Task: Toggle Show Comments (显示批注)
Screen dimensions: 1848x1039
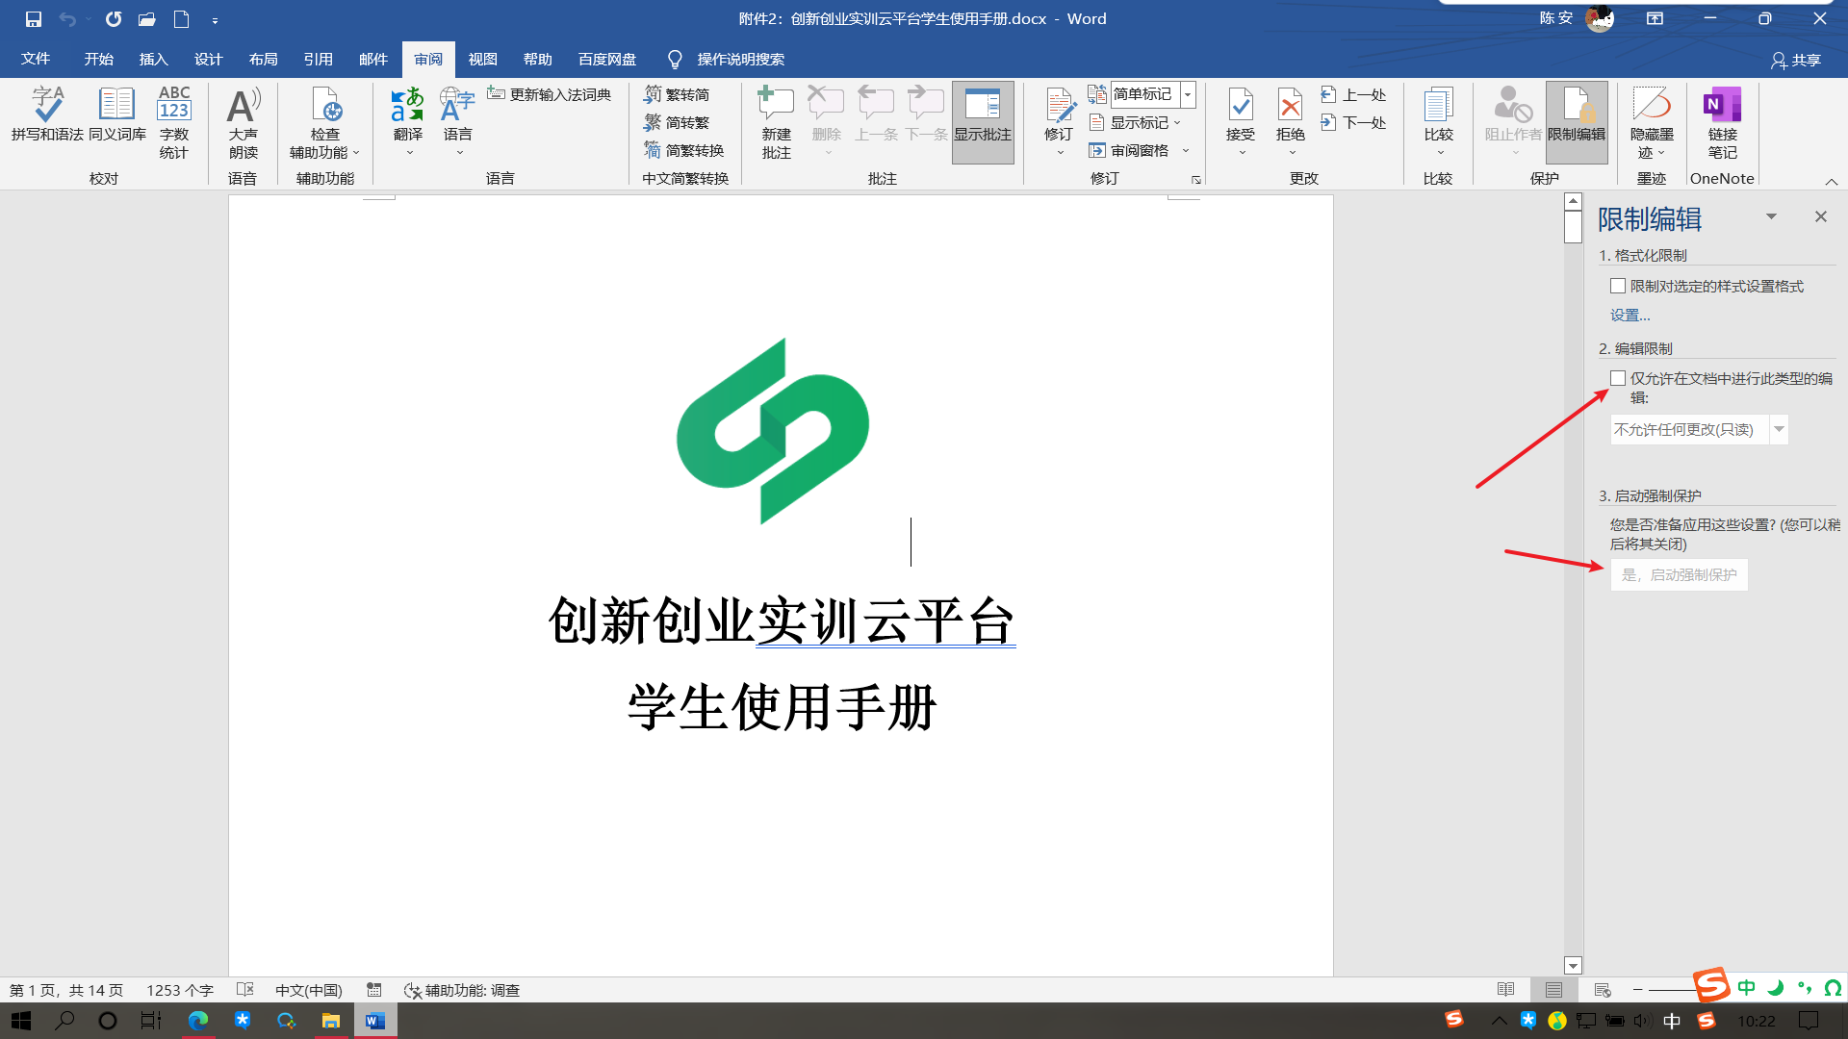Action: (983, 117)
